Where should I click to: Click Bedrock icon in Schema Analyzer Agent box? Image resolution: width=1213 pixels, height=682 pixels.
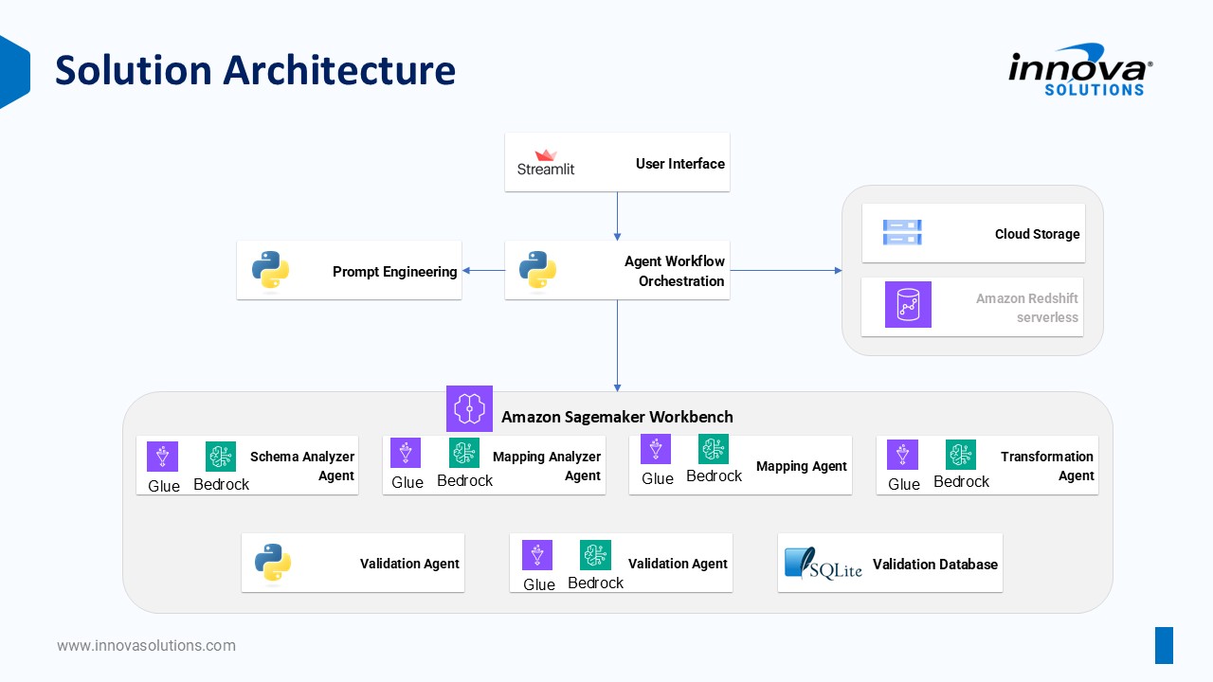pyautogui.click(x=221, y=457)
